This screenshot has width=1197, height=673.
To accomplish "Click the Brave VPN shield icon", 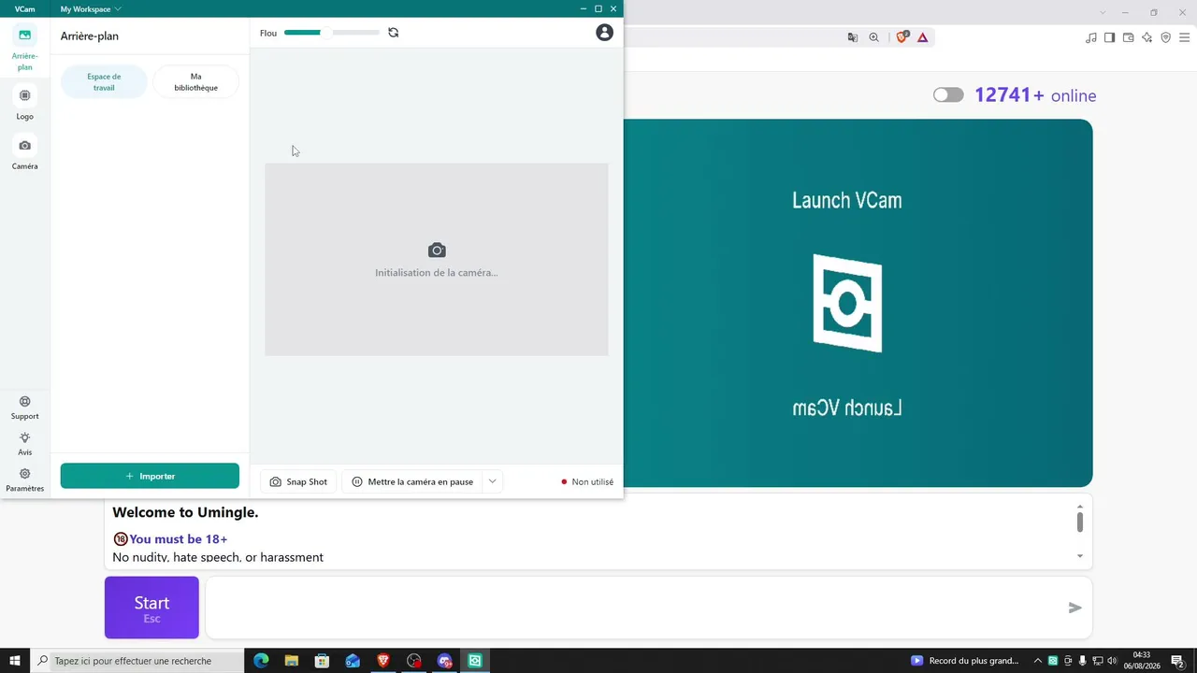I will click(x=1166, y=37).
